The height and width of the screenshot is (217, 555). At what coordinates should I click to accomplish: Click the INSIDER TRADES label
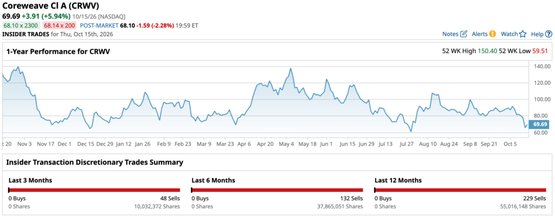click(x=25, y=34)
